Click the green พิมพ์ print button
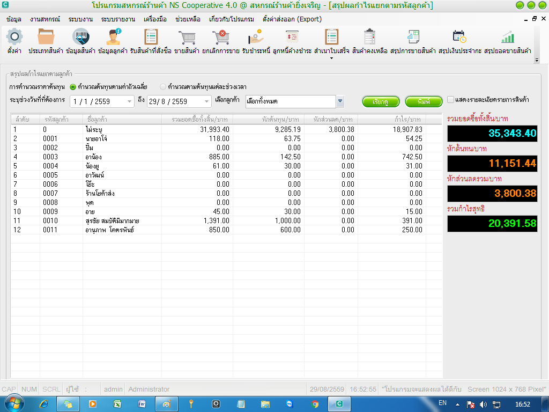 [424, 102]
